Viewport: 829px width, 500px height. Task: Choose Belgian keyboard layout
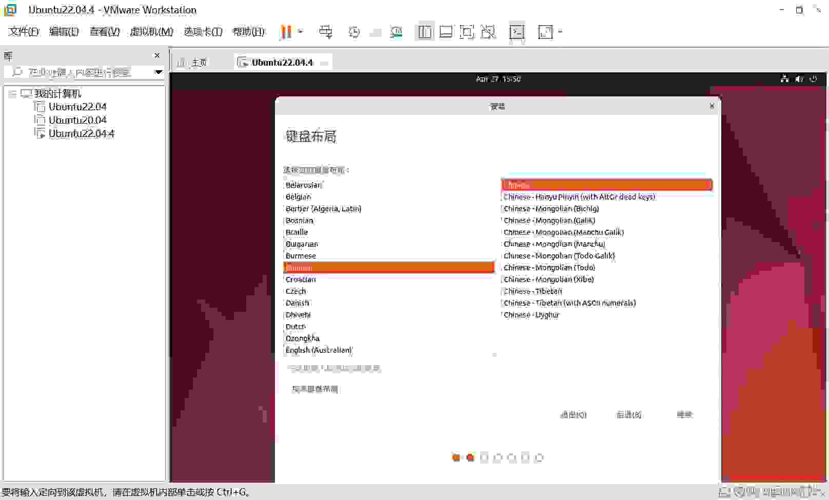[x=389, y=197]
